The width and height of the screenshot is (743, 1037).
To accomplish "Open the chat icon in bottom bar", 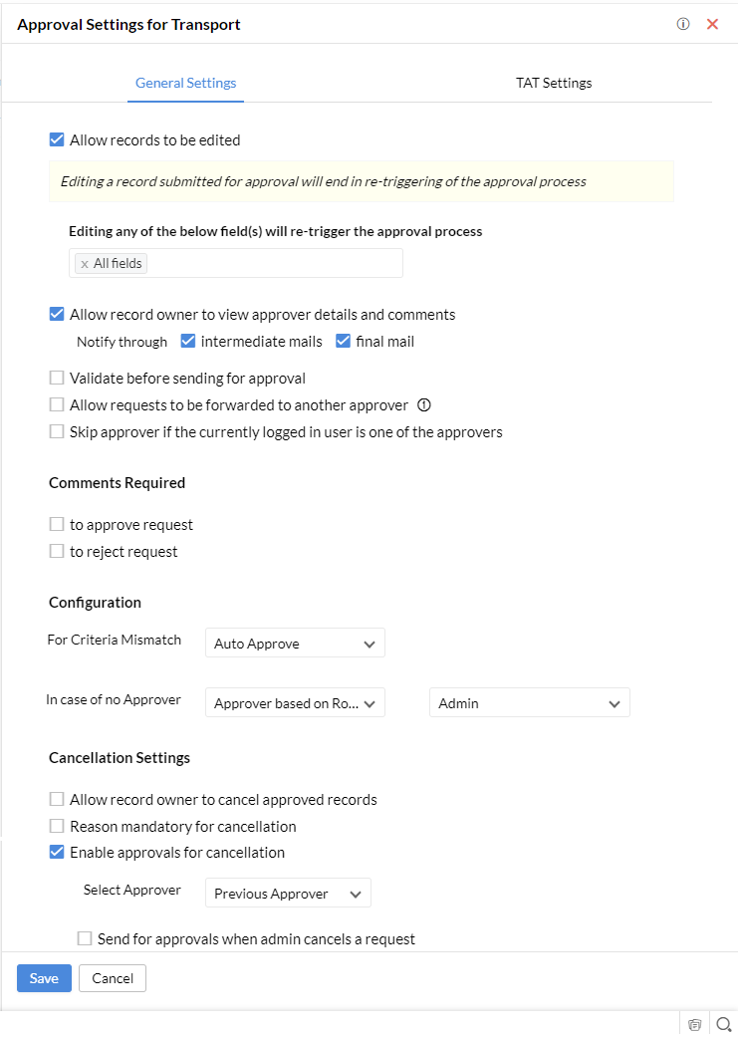I will click(x=694, y=1024).
